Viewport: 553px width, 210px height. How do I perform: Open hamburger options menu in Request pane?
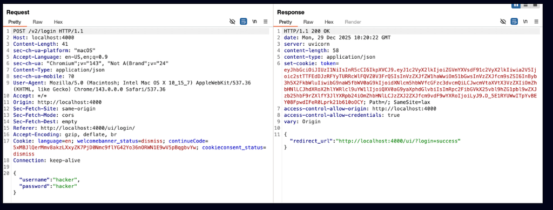[266, 22]
